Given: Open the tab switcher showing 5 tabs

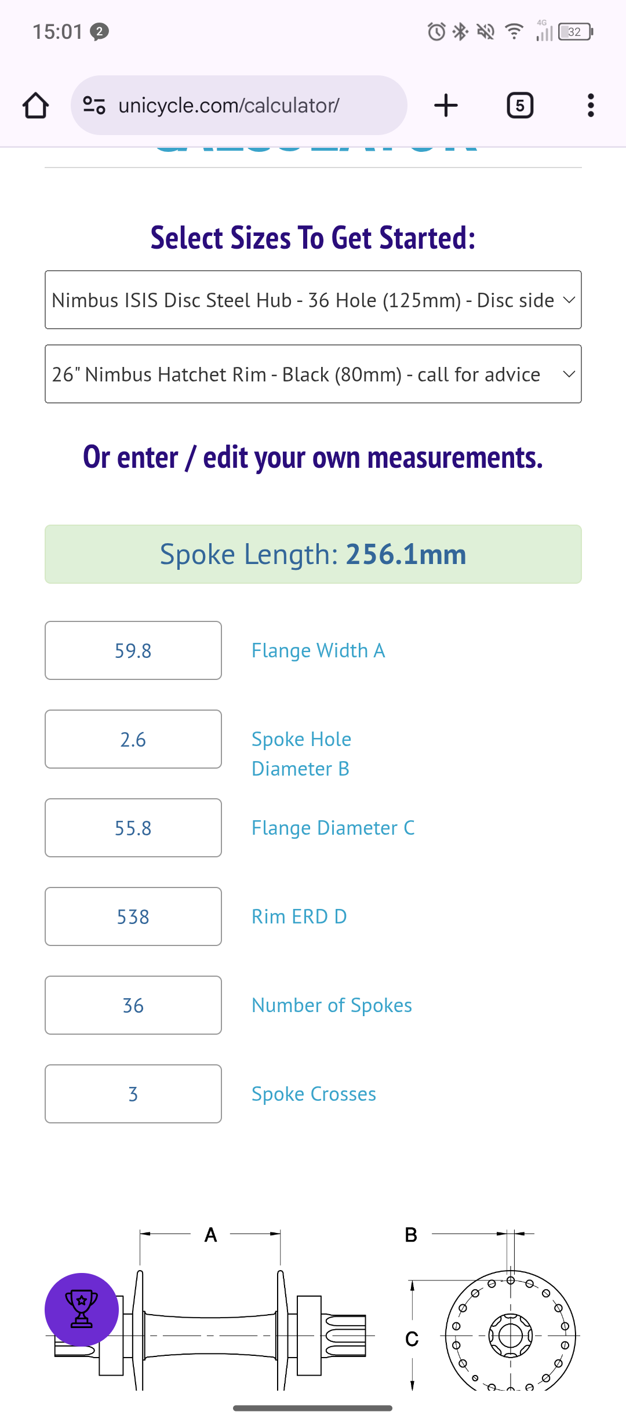Looking at the screenshot, I should point(520,106).
